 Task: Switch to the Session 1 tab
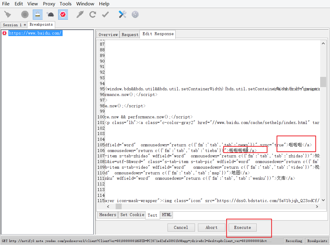tap(14, 25)
